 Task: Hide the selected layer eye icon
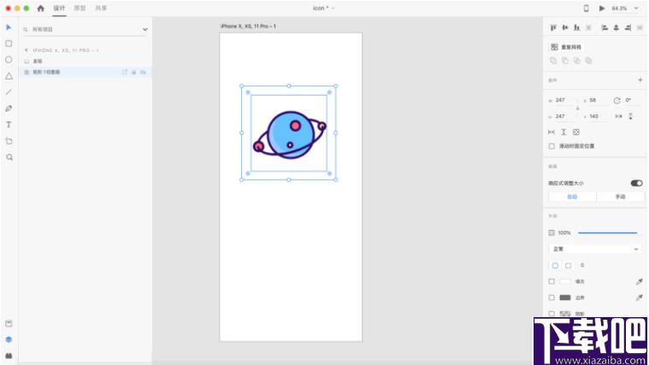[143, 73]
